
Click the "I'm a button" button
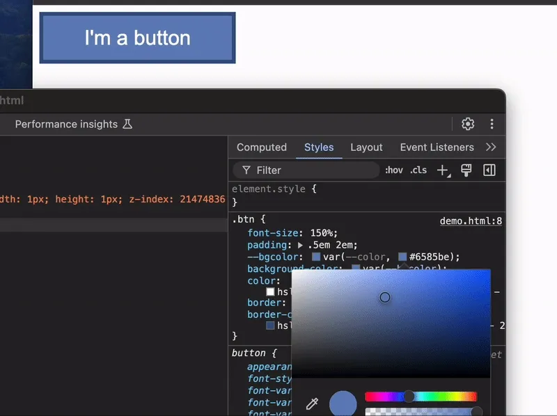click(137, 38)
